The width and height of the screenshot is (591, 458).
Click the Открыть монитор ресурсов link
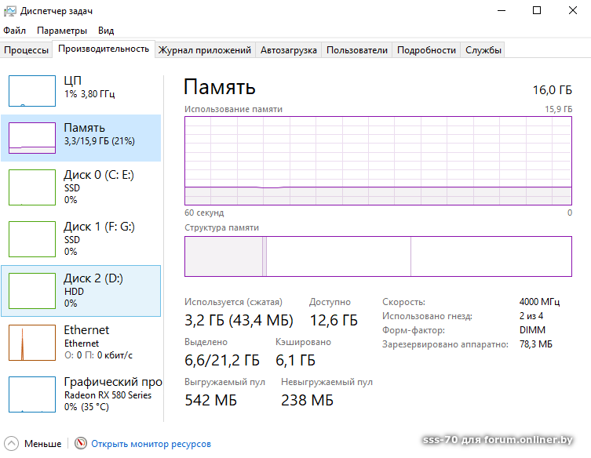(x=151, y=444)
